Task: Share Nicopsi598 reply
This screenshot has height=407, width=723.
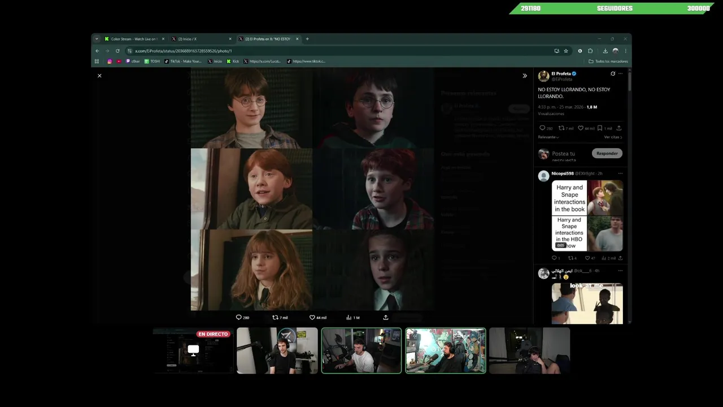Action: pos(620,258)
